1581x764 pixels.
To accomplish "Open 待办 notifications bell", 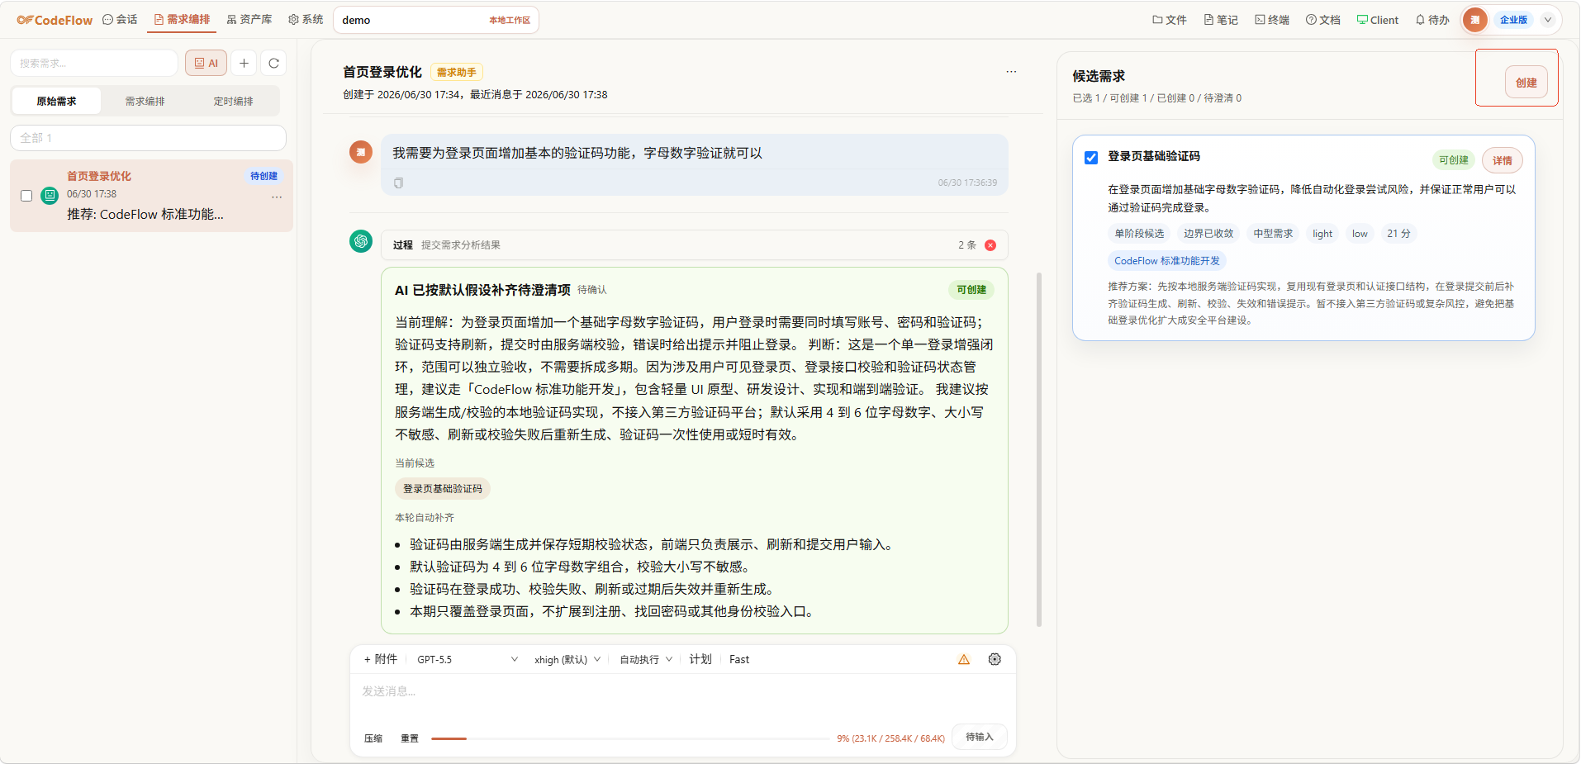I will 1432,20.
